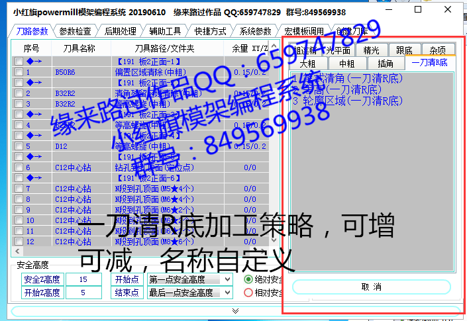467x321 pixels.
Task: Switch to the 中粗 sub-tab
Action: click(347, 64)
